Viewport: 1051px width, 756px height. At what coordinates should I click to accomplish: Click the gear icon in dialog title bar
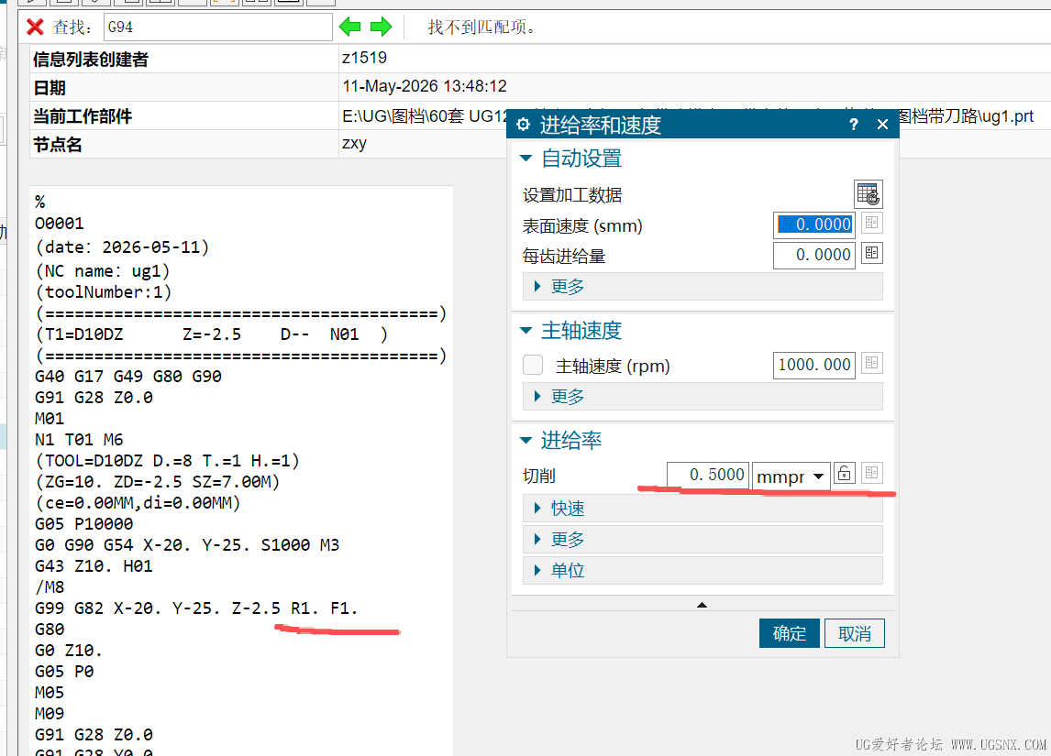[x=524, y=125]
